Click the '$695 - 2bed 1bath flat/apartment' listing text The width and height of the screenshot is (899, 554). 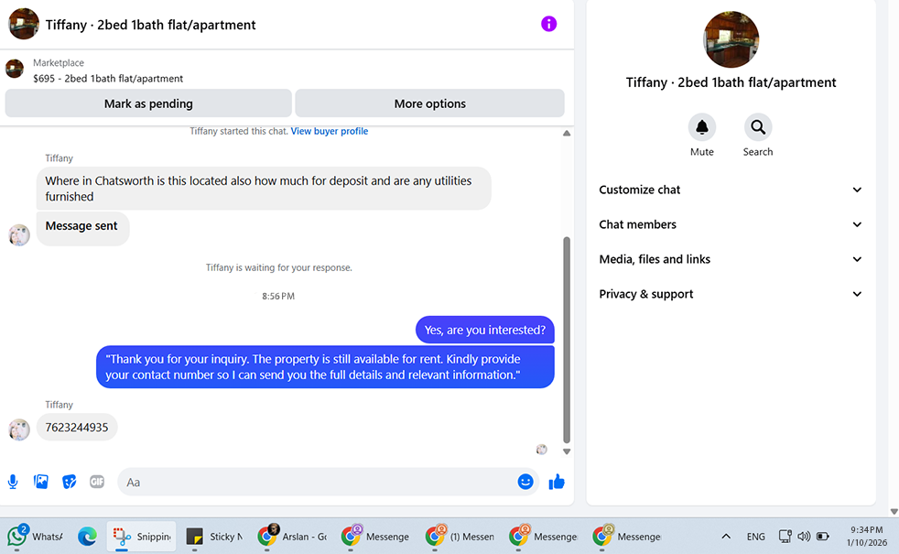108,79
